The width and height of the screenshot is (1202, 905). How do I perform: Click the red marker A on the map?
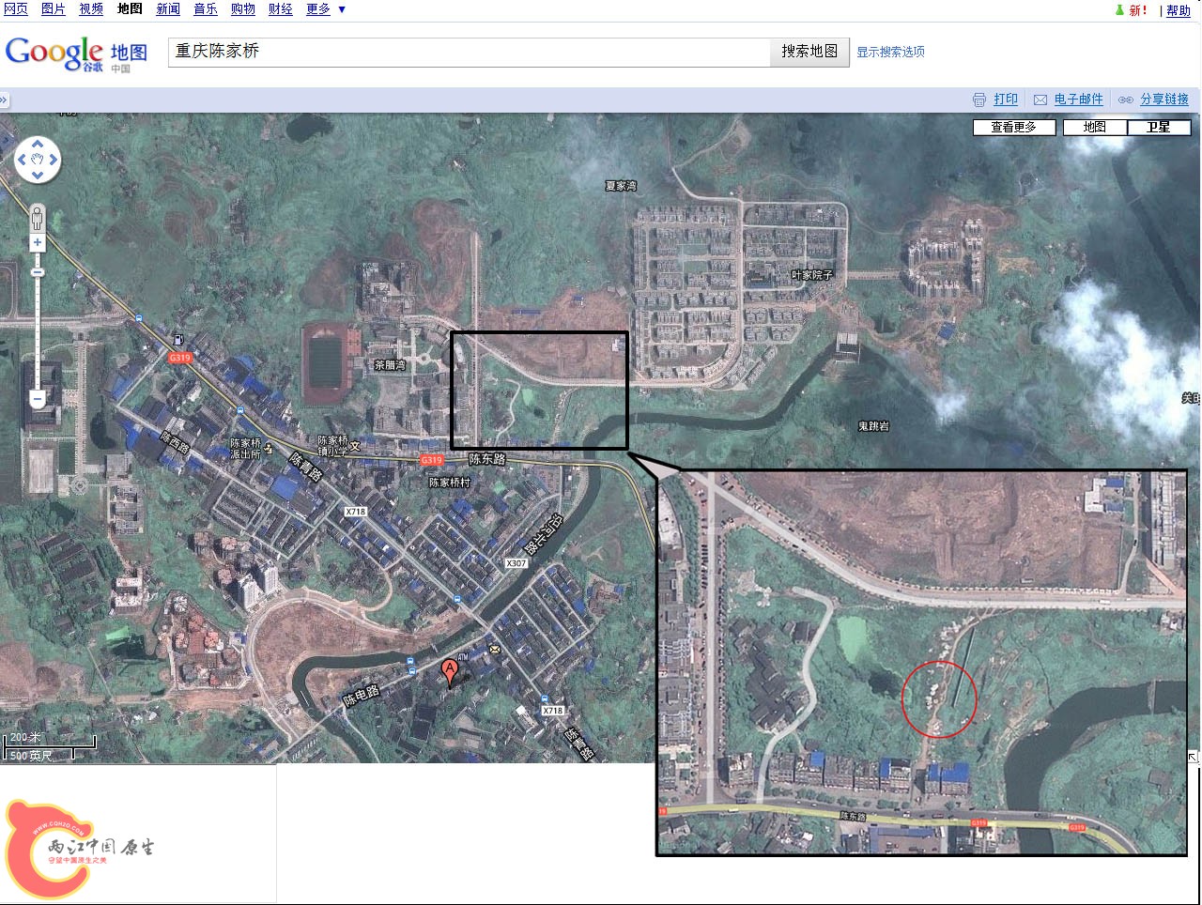point(449,668)
